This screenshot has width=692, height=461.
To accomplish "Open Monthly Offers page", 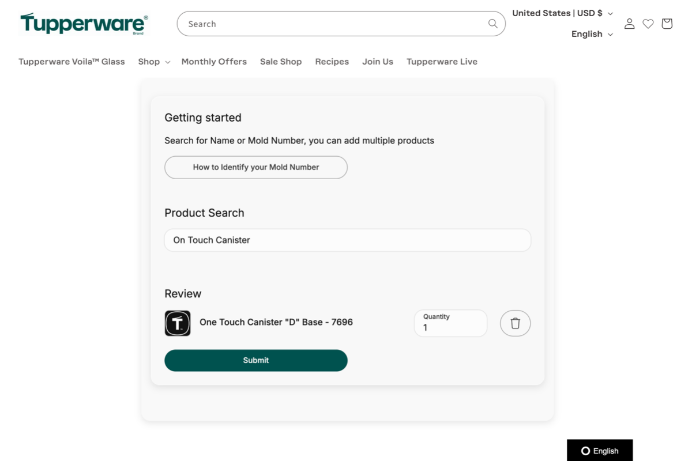I will click(x=214, y=62).
